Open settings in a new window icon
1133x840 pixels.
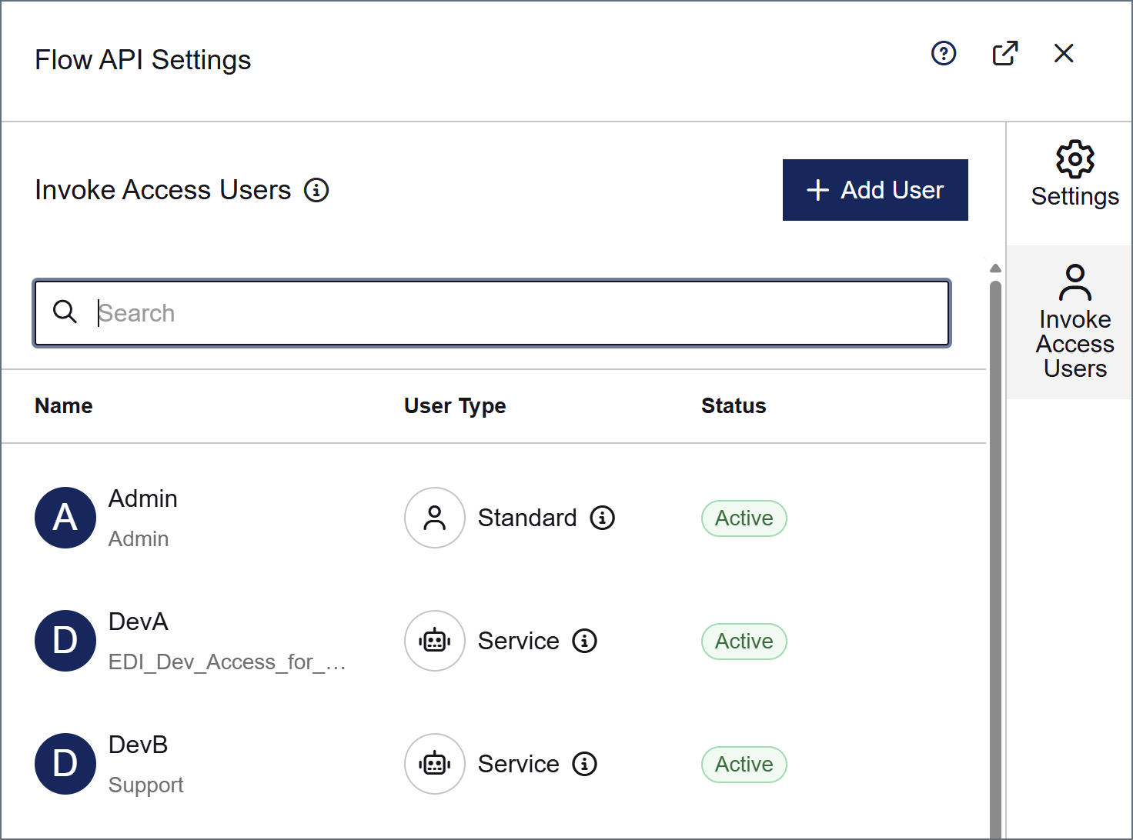(x=1005, y=53)
